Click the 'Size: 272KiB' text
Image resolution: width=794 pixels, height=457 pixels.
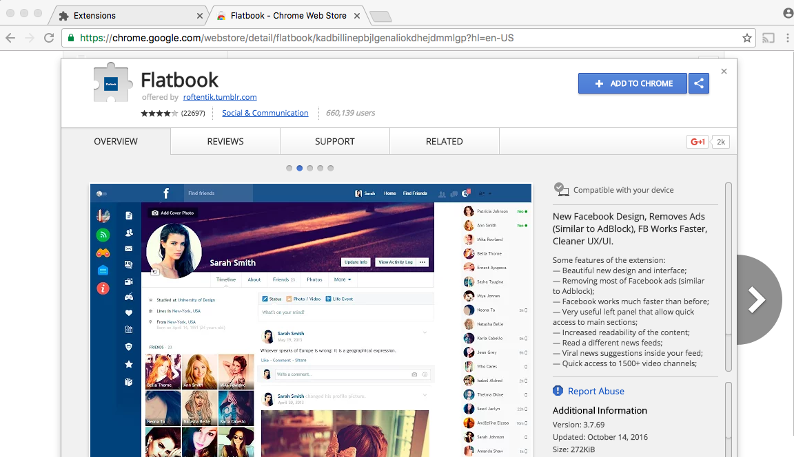point(573,449)
